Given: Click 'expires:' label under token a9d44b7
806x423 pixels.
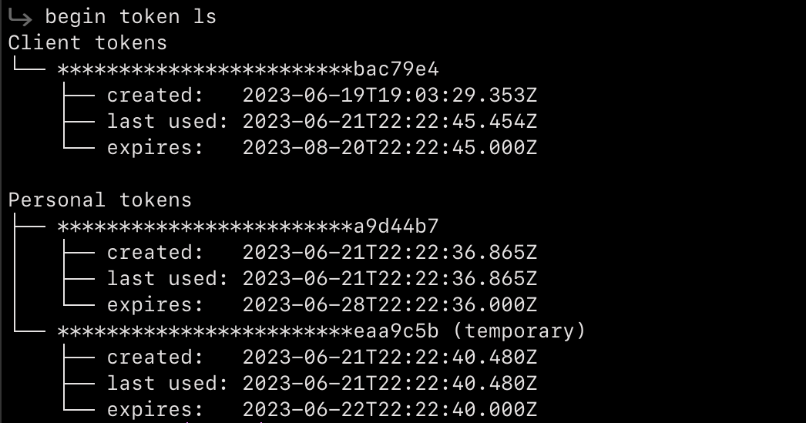Looking at the screenshot, I should pos(155,307).
